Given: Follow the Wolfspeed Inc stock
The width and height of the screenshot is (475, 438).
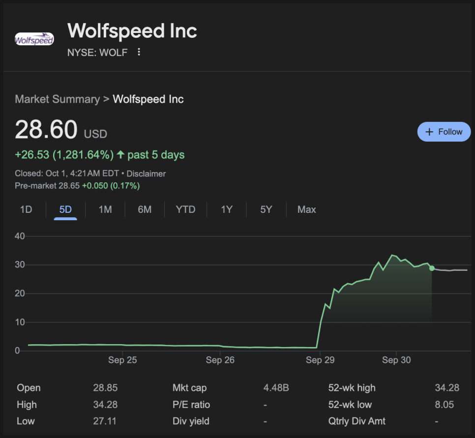Looking at the screenshot, I should click(444, 132).
